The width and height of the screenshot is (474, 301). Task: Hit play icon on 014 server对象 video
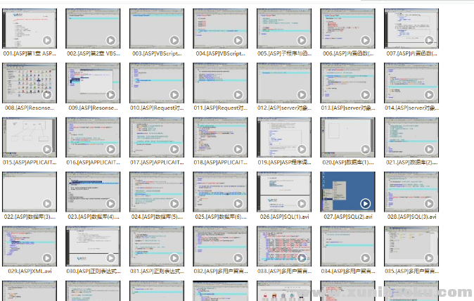[428, 95]
